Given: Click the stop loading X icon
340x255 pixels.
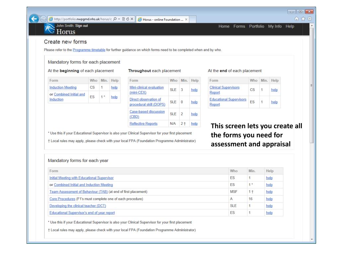Looking at the screenshot, I should pos(132,19).
